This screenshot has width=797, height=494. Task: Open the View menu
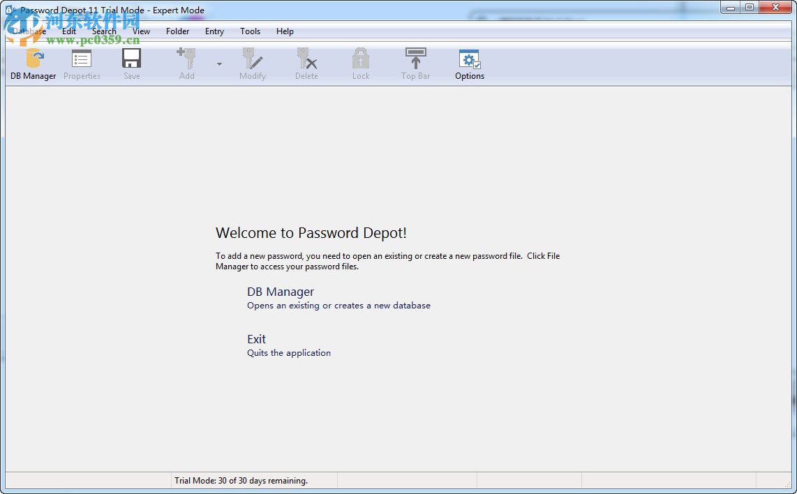141,31
